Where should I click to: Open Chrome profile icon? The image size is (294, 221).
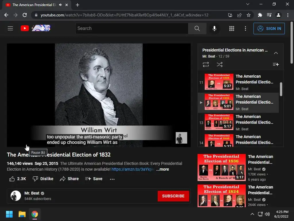pyautogui.click(x=278, y=15)
